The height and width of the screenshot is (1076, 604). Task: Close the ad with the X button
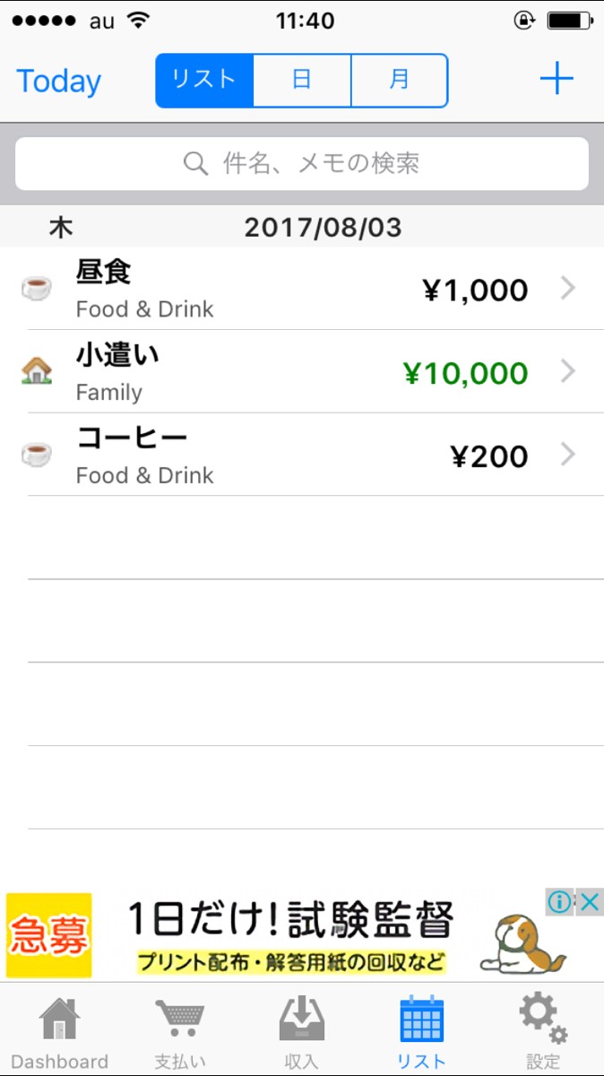coord(589,902)
